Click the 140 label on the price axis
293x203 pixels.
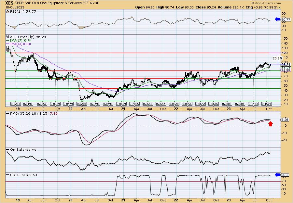(285, 43)
